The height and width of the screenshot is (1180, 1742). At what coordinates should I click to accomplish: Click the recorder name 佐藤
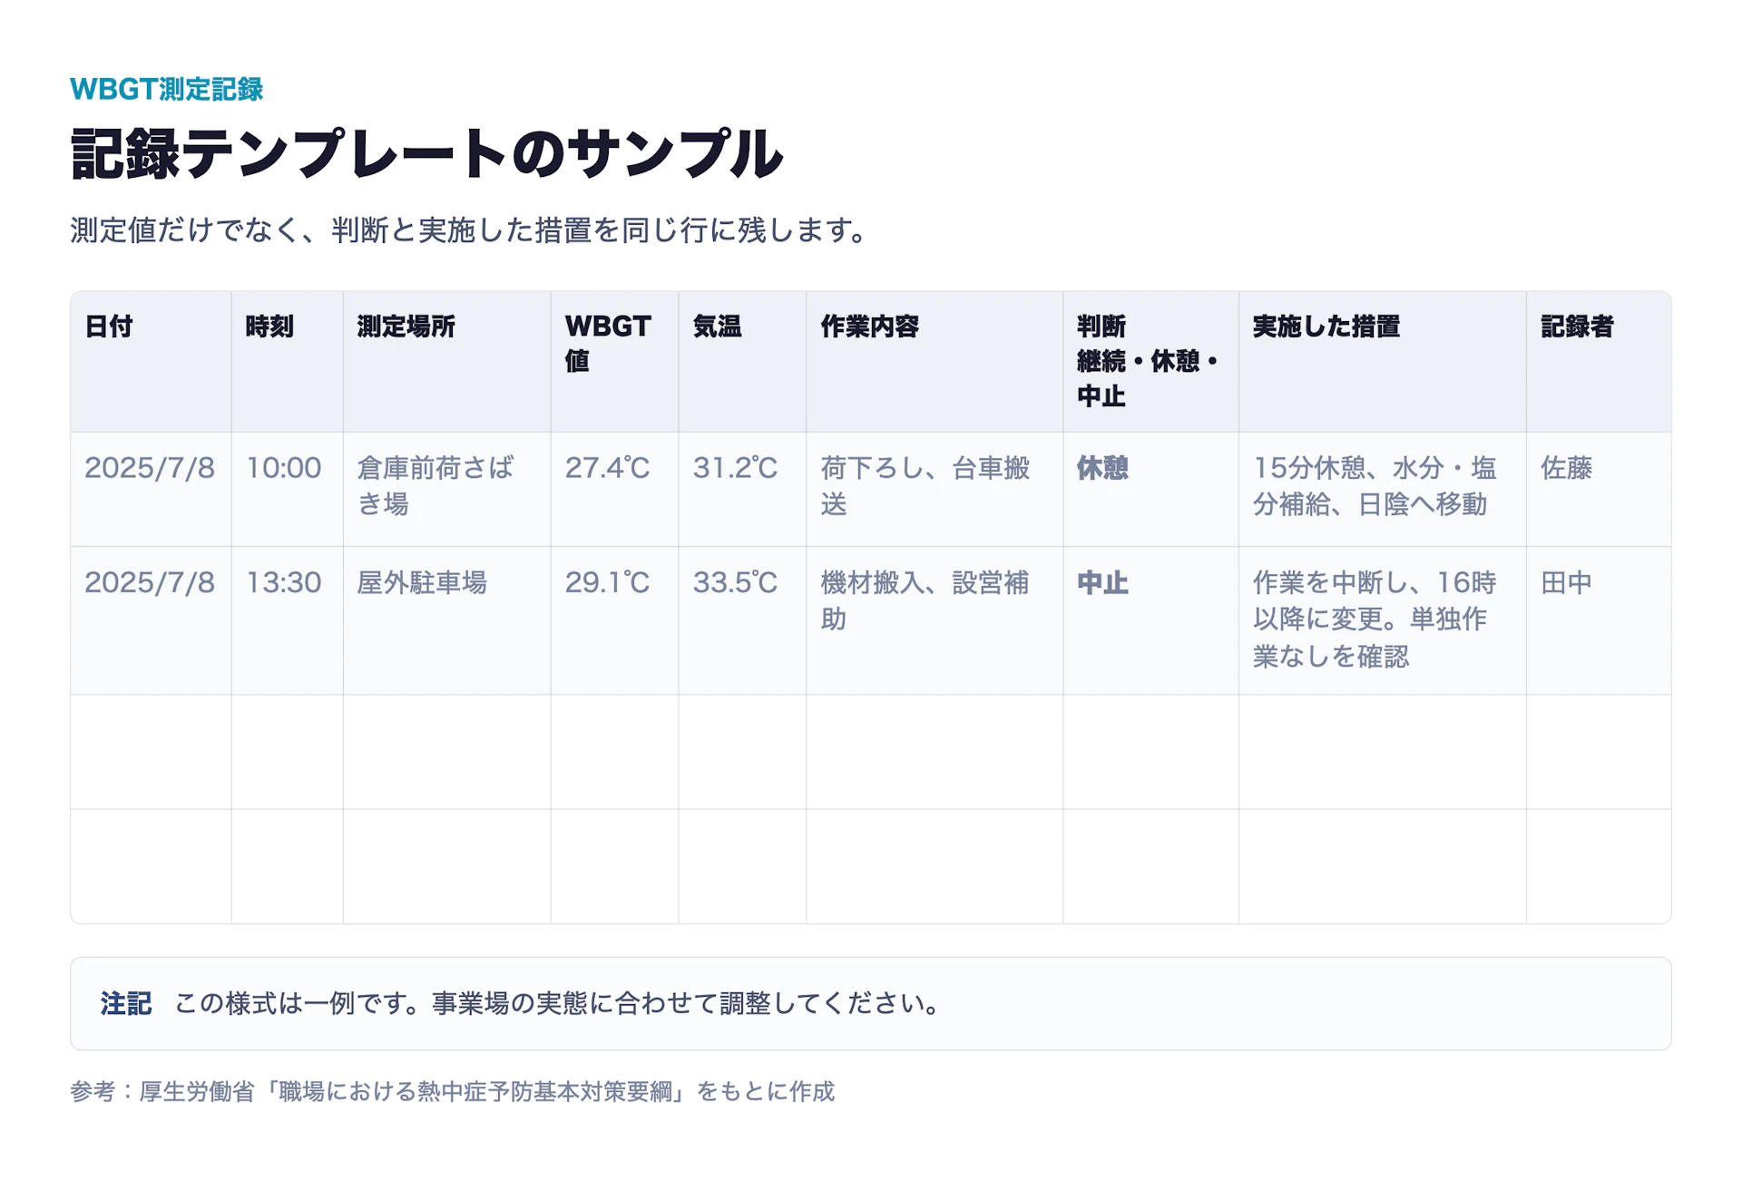(1567, 468)
